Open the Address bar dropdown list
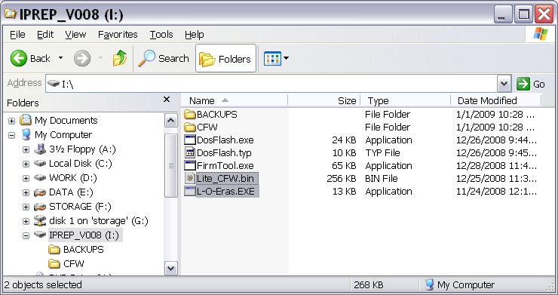The width and height of the screenshot is (558, 295). 504,84
